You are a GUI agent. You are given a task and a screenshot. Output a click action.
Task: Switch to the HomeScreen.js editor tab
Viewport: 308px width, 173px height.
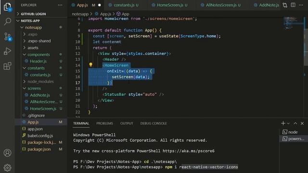[170, 5]
